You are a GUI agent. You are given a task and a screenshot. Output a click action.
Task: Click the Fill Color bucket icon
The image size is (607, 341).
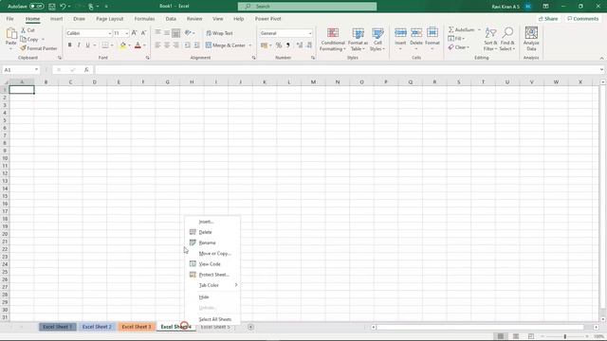[x=123, y=45]
